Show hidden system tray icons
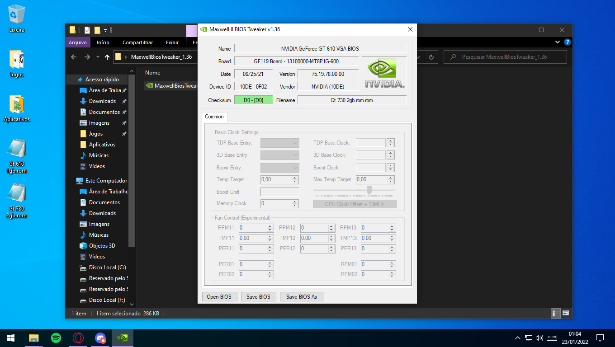The width and height of the screenshot is (615, 347). (518, 338)
